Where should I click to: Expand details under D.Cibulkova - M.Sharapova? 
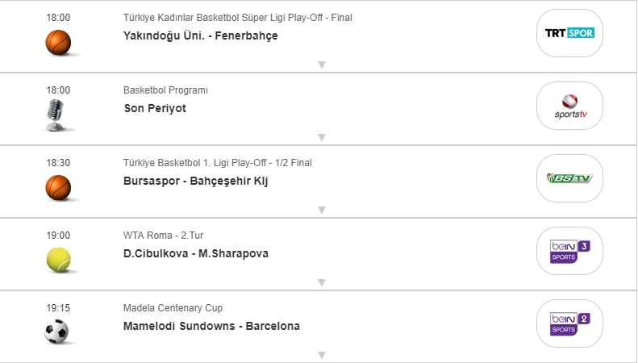point(321,282)
